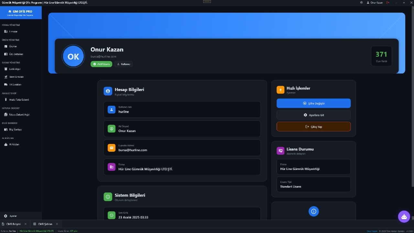Open TIR Evrakları from the sidebar
414x233 pixels.
tap(15, 84)
